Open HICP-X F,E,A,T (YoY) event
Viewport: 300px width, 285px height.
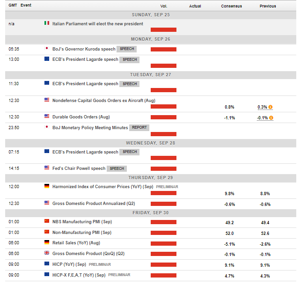point(79,275)
